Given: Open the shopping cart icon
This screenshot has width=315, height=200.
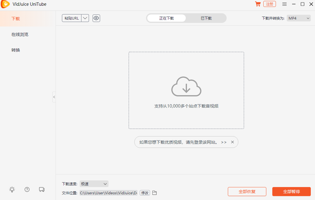Looking at the screenshot, I should [x=258, y=4].
